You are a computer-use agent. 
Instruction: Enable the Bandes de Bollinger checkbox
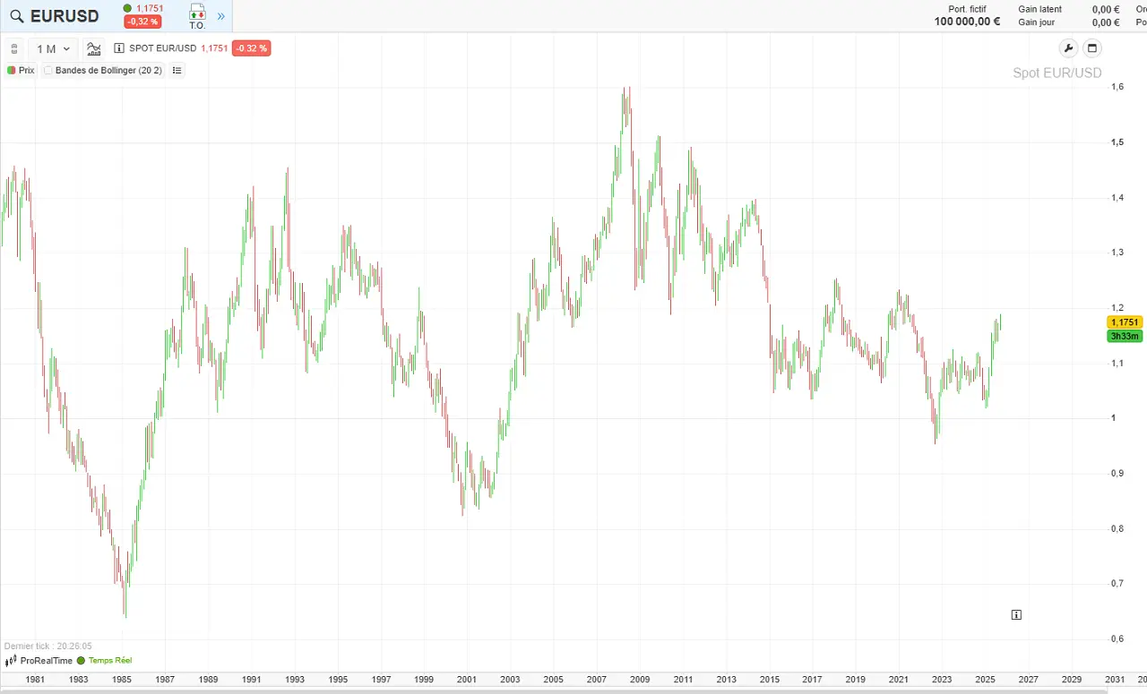(48, 70)
